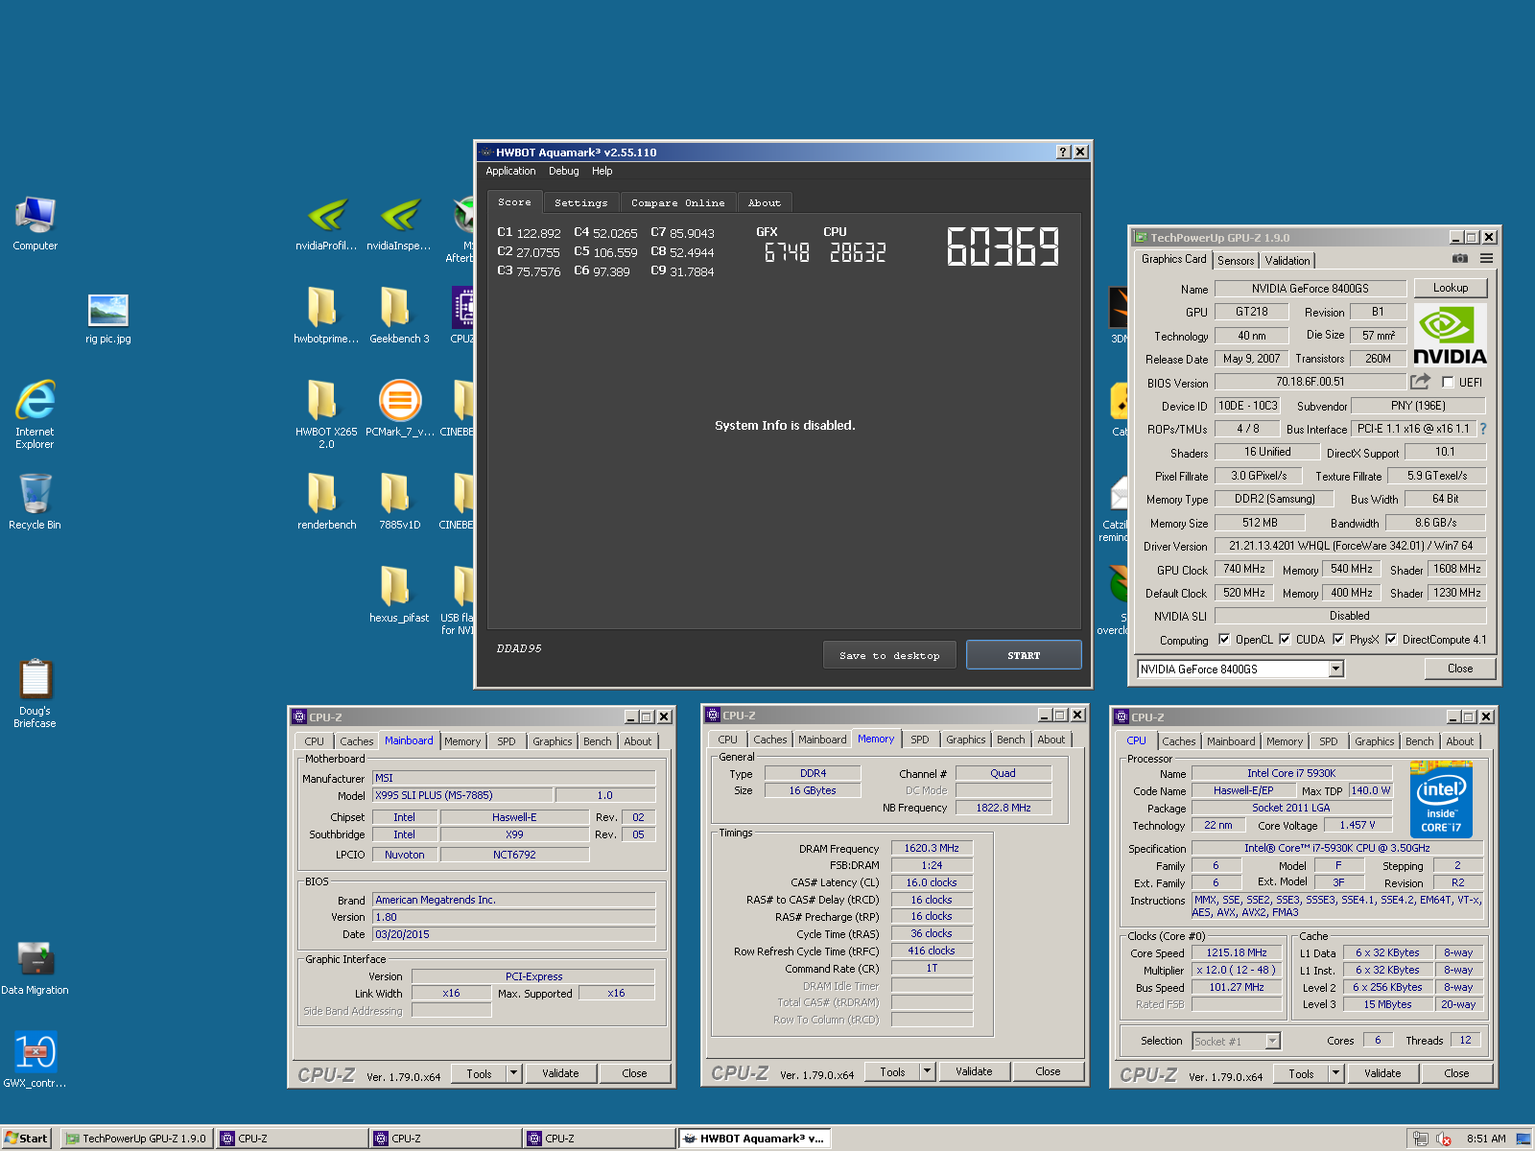
Task: Launch Internet Explorer from the desktop
Action: 35,413
